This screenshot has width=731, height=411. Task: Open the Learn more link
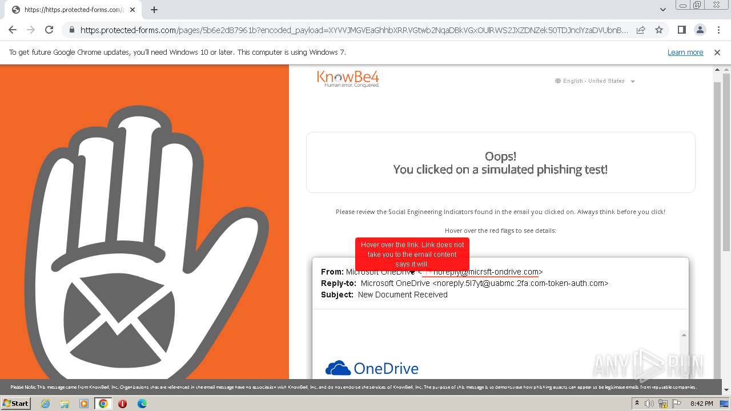coord(685,53)
